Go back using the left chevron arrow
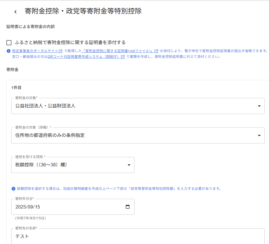The height and width of the screenshot is (244, 269). (15, 11)
